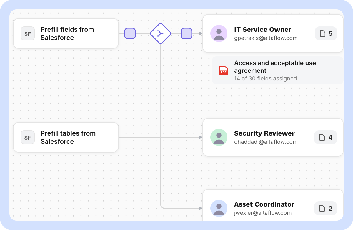Viewport: 353px width, 230px height.
Task: Open the Access and acceptable use agreement
Action: pyautogui.click(x=277, y=70)
